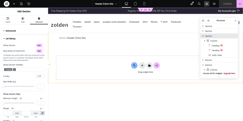The image size is (243, 121).
Task: Open the Publish options arrow dropdown
Action: pyautogui.click(x=240, y=4)
